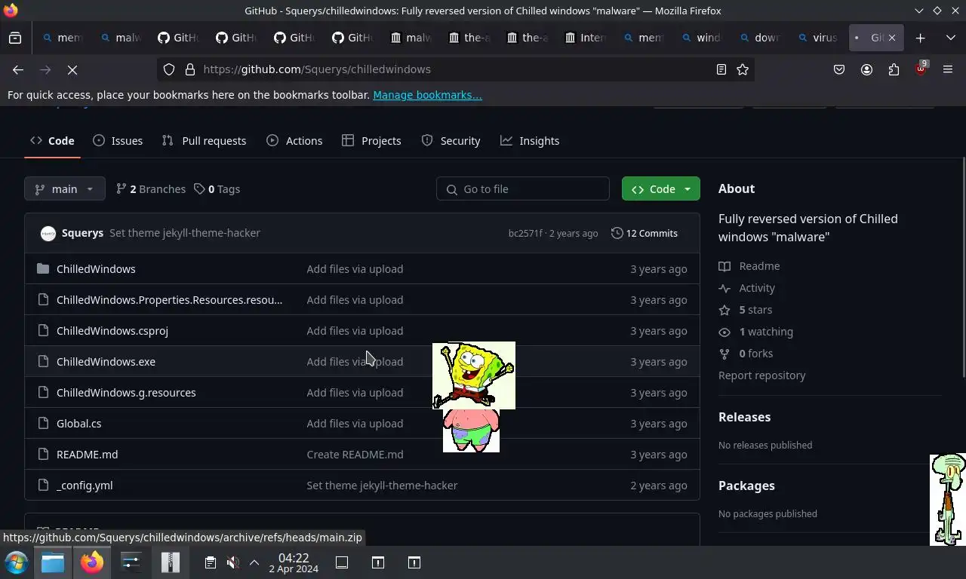
Task: Open clipboard tray icon
Action: pyautogui.click(x=211, y=562)
